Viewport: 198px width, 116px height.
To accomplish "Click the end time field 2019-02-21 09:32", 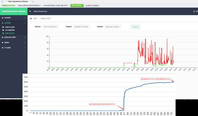I will (112, 27).
